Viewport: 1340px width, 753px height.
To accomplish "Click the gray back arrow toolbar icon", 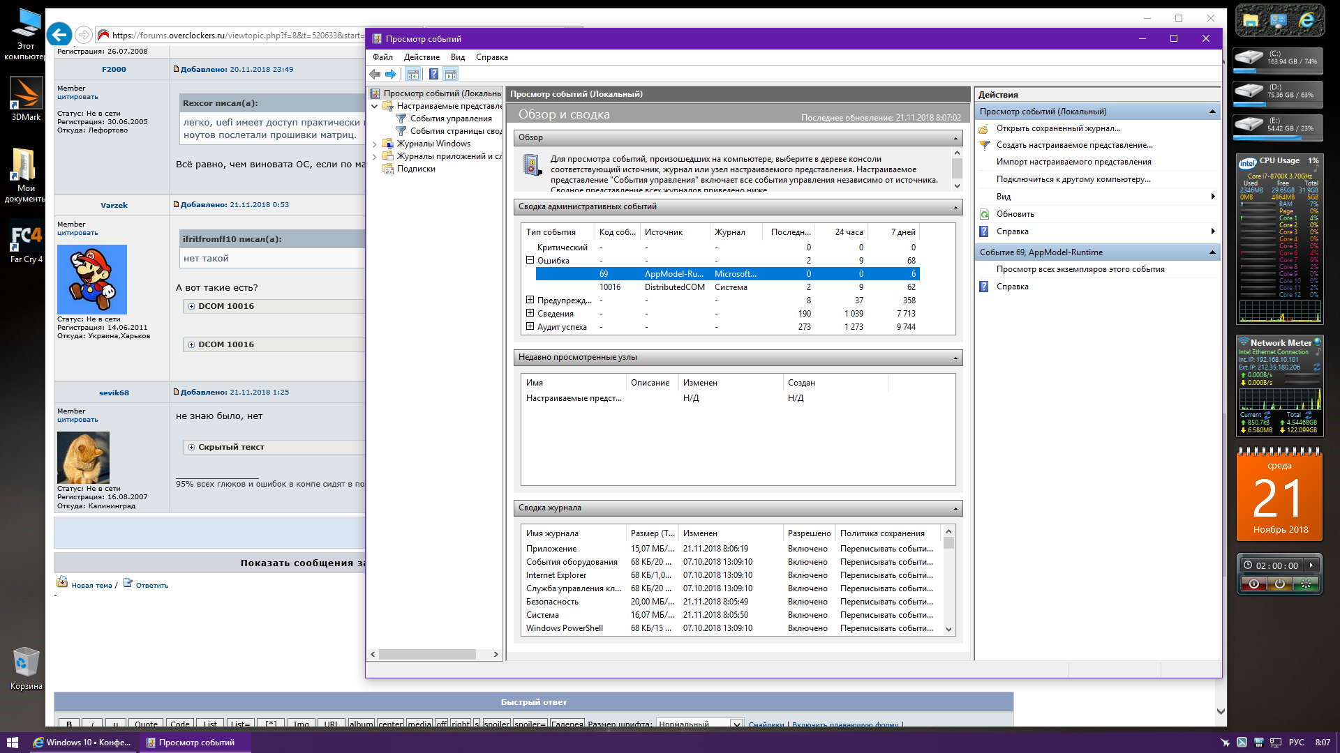I will click(x=375, y=74).
